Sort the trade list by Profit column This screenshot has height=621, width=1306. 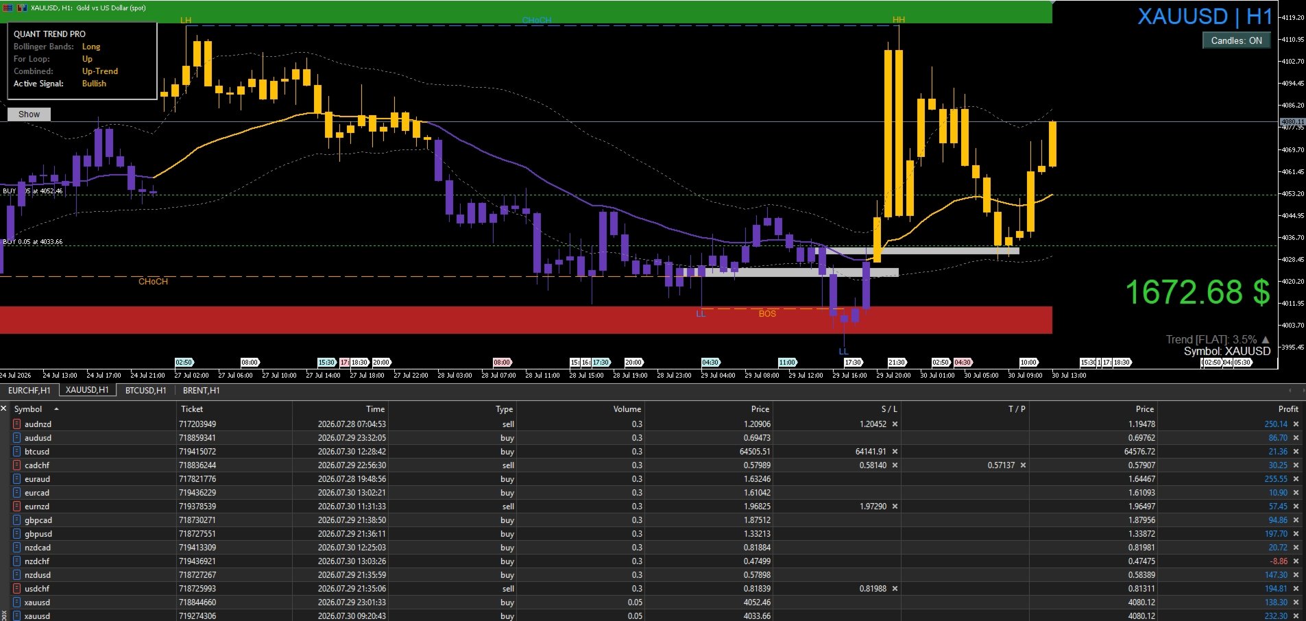tap(1287, 409)
